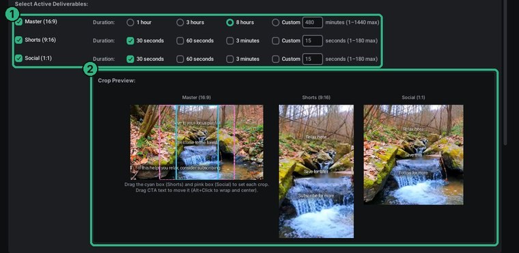This screenshot has height=253, width=519.
Task: Click the Social (1:1) preview thumbnail
Action: 413,155
